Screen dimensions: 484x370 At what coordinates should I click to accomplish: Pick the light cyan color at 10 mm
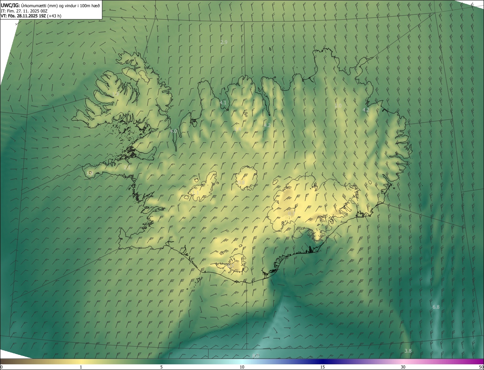click(242, 361)
